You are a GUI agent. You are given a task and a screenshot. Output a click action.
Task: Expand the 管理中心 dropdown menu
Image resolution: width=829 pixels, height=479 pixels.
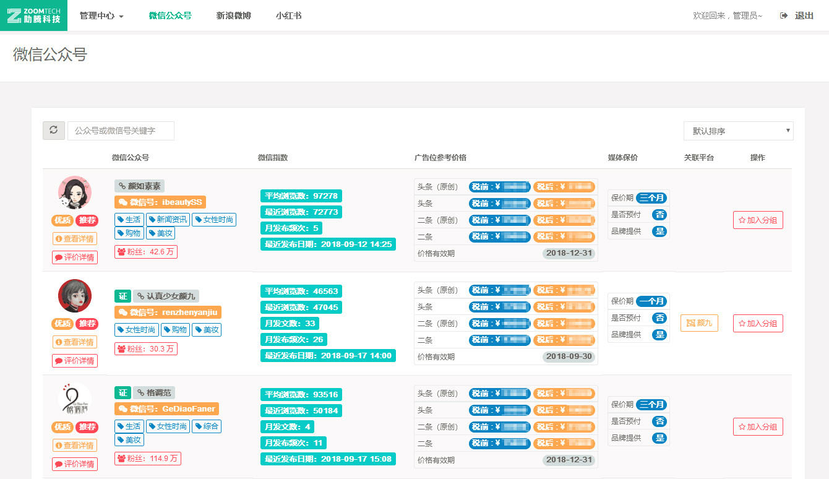point(101,16)
